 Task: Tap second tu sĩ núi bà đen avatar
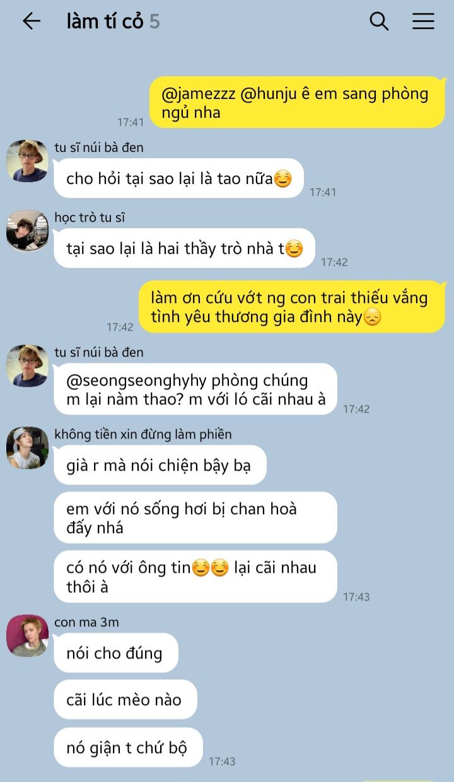point(27,366)
